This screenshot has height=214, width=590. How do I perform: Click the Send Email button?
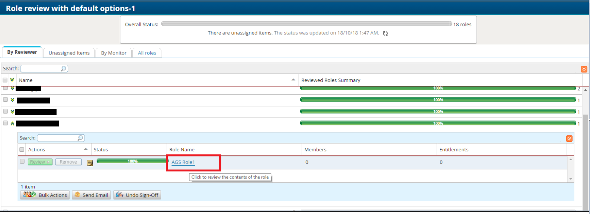(91, 195)
